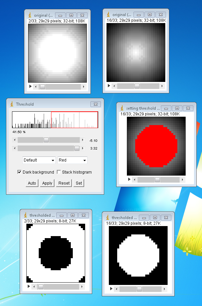202x306 pixels.
Task: Play the thresholded stack showing slice 16/33
Action: point(111,289)
